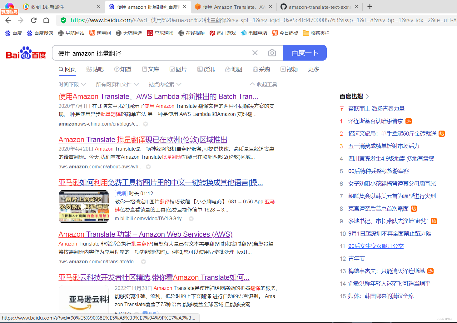This screenshot has width=457, height=323.
Task: Select the 地图 search category
Action: (234, 69)
